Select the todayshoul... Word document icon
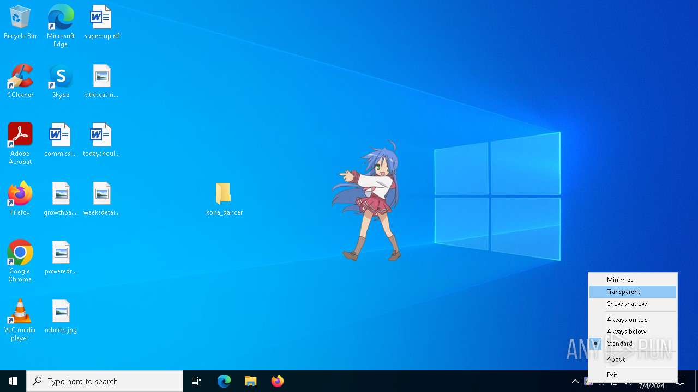Viewport: 698px width, 392px height. click(x=101, y=140)
